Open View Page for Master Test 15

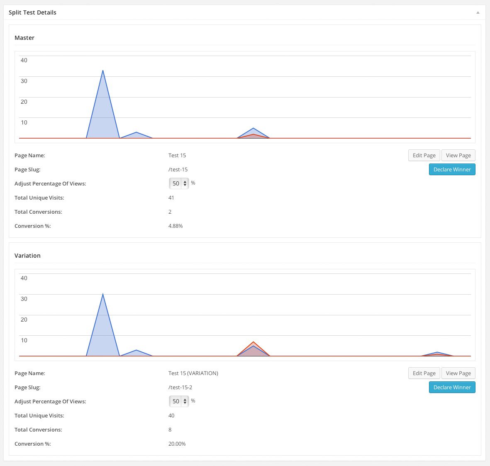[458, 155]
